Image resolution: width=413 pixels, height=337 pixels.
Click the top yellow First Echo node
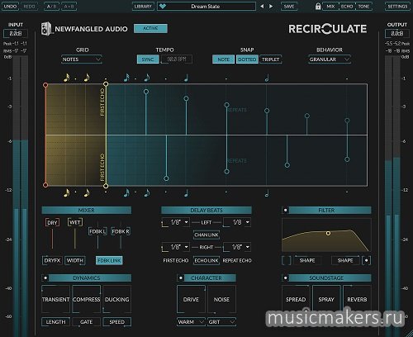106,84
